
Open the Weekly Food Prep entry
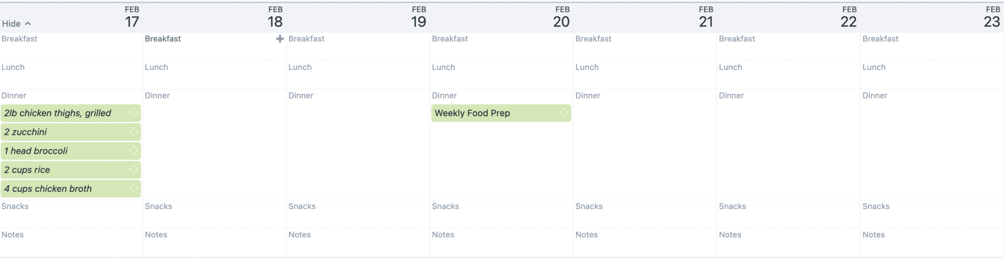[x=501, y=113]
